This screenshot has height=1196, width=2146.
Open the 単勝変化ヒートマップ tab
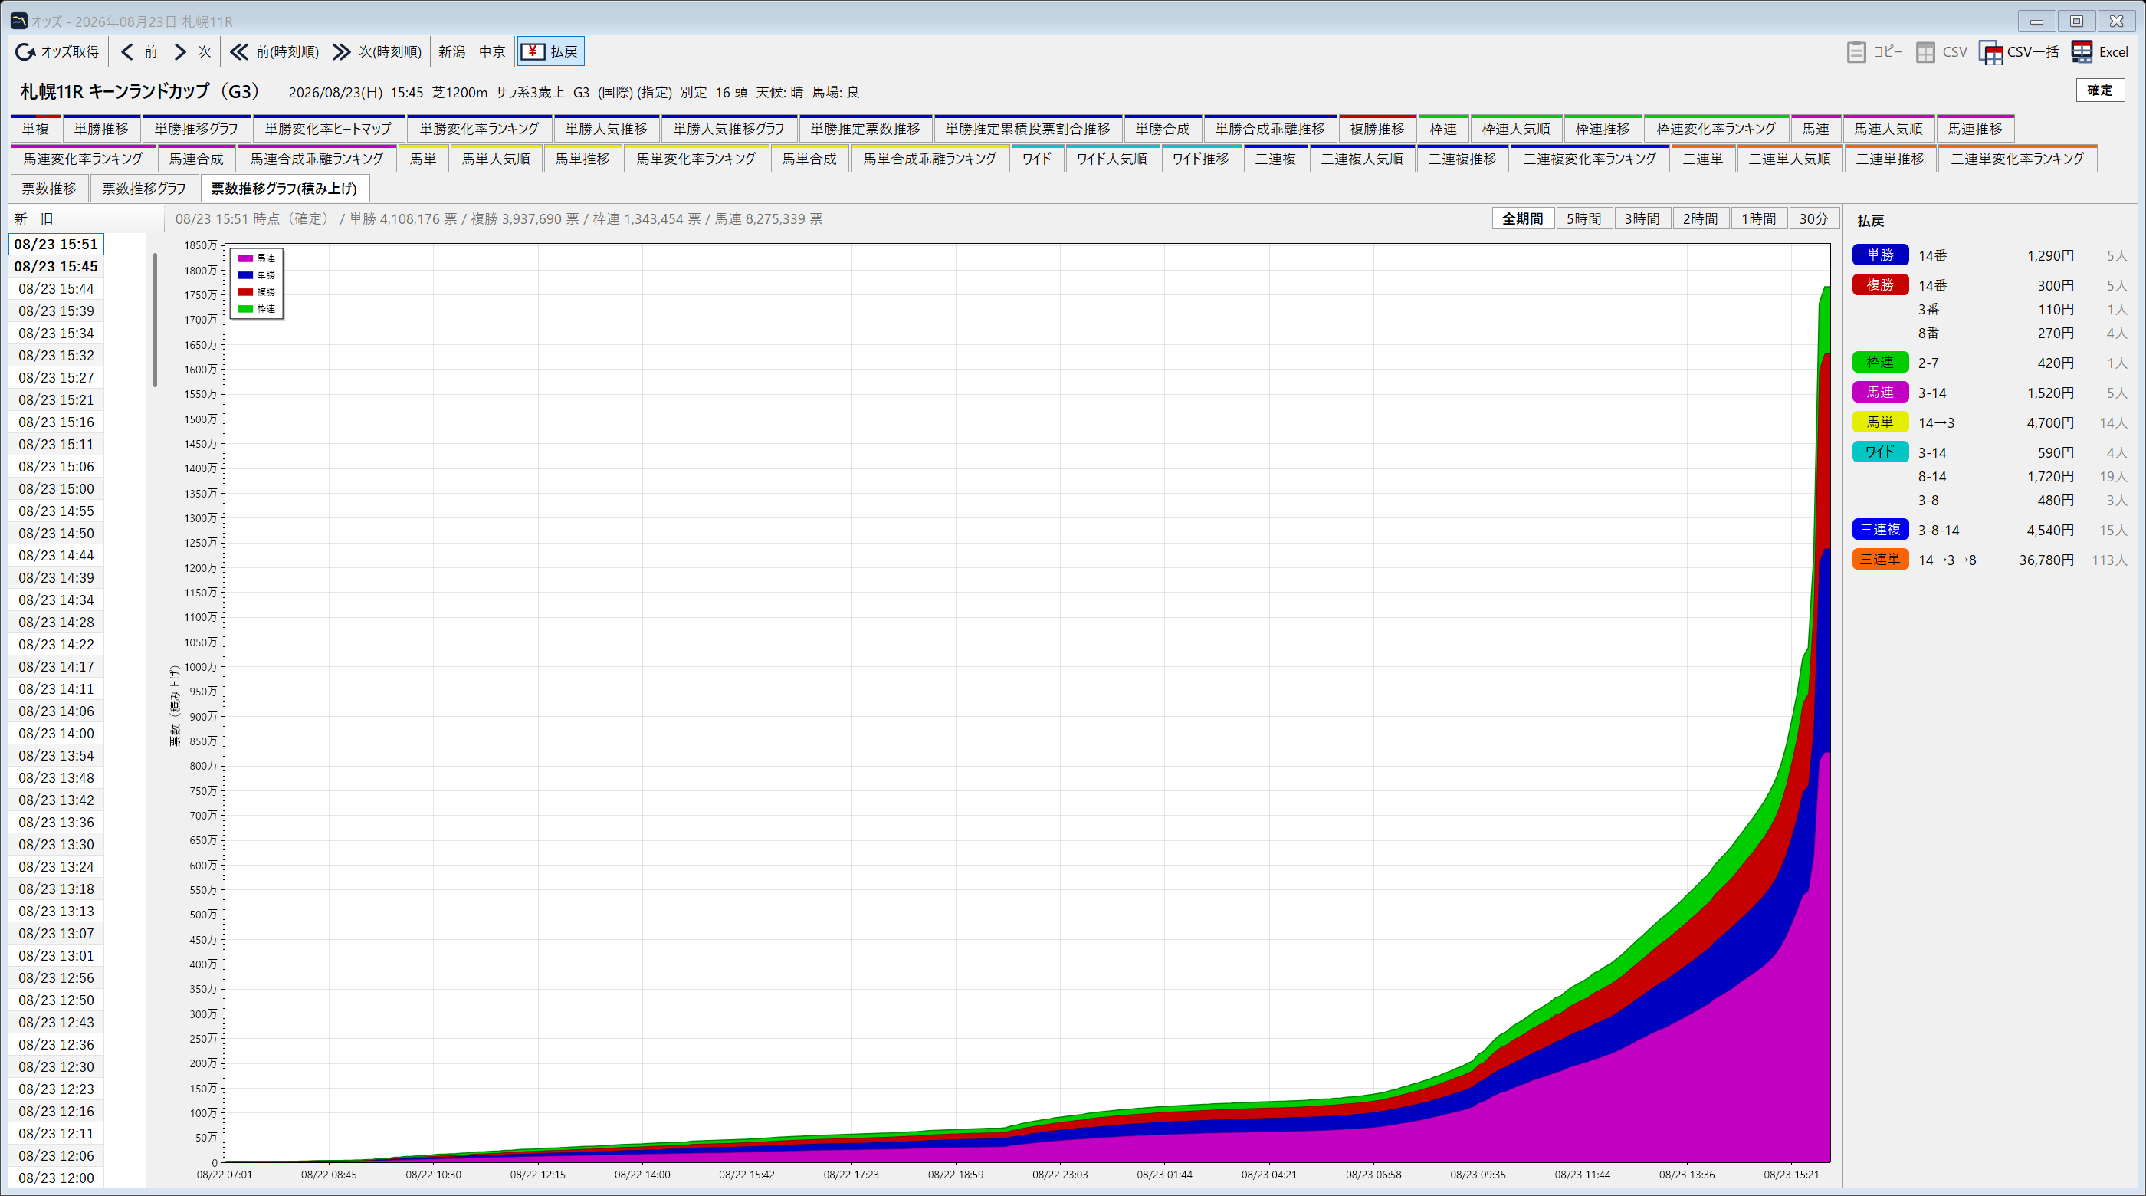coord(328,130)
